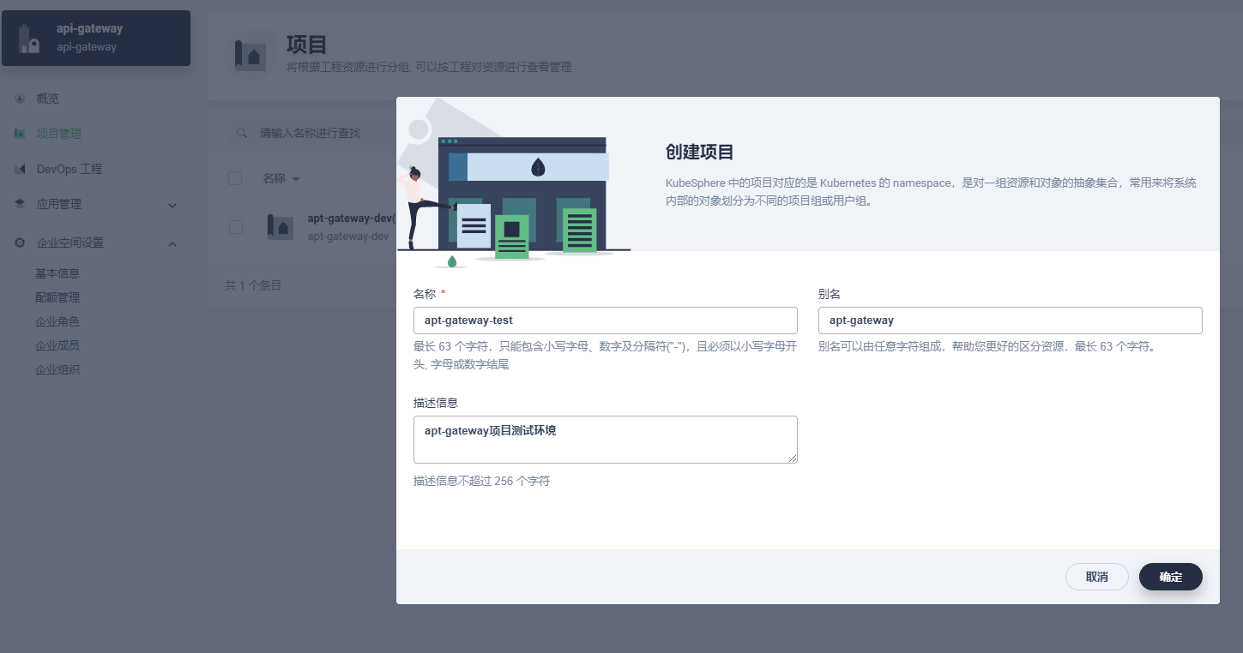Click the api-gateway workspace icon

point(30,39)
